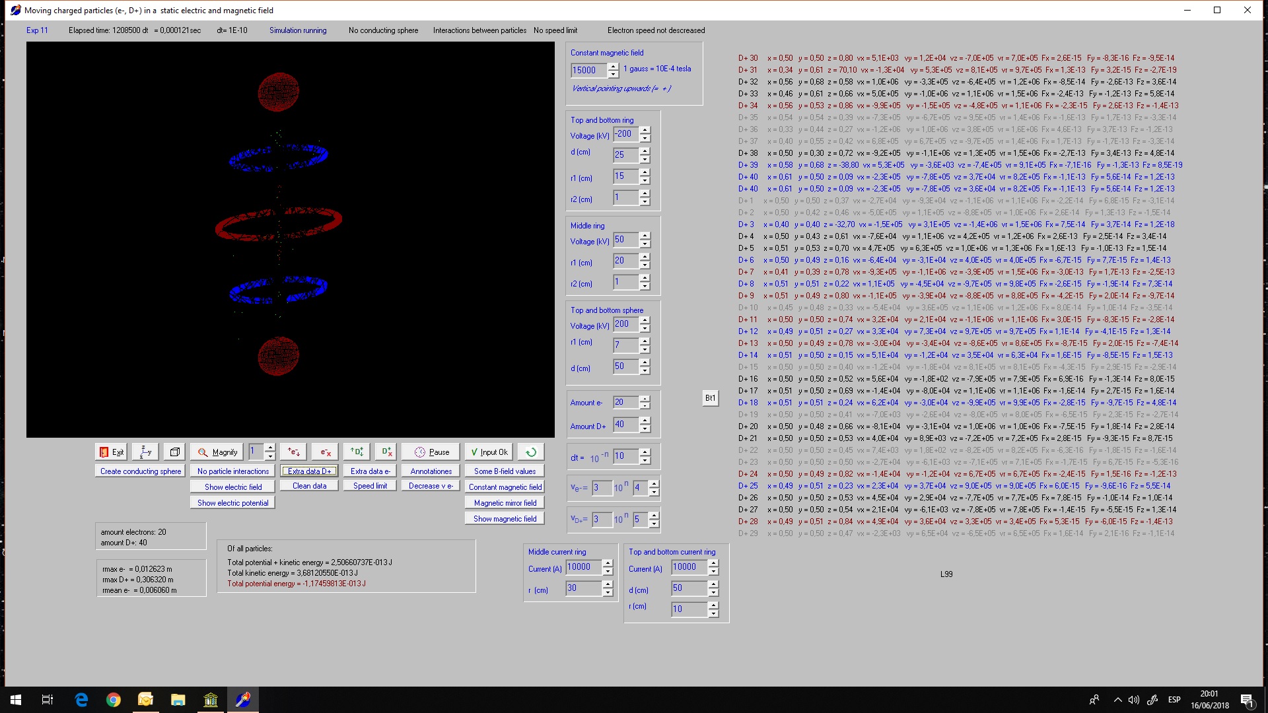Click Magnetic mirror field button
This screenshot has width=1268, height=713.
pos(505,502)
